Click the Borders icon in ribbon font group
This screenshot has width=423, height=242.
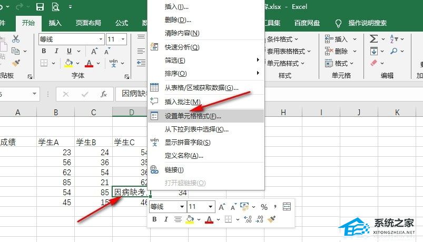click(44, 63)
